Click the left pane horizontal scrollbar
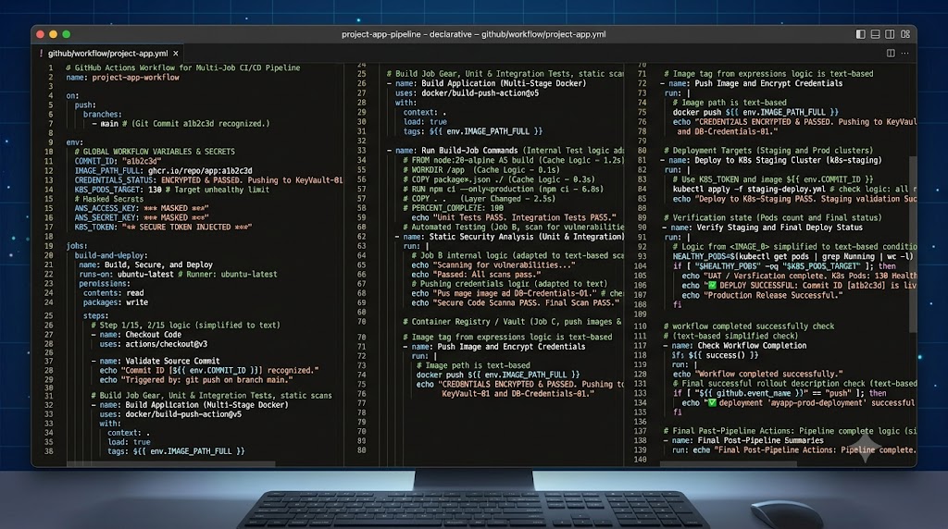 170,463
